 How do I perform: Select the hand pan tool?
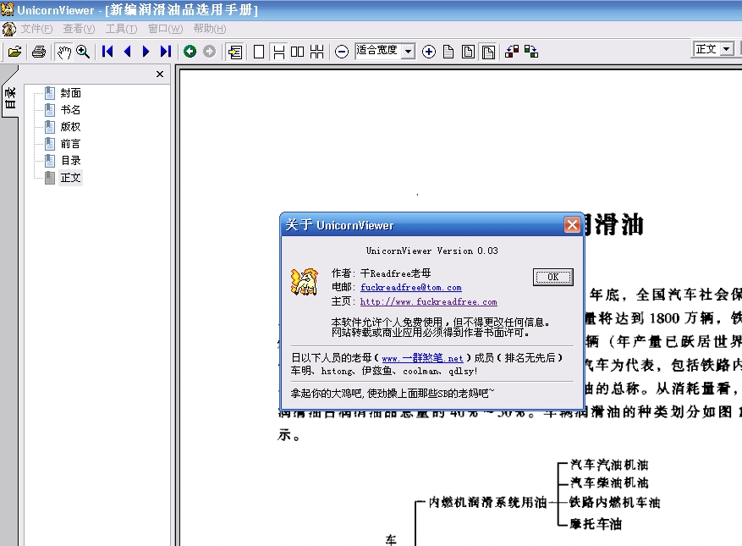[x=64, y=51]
